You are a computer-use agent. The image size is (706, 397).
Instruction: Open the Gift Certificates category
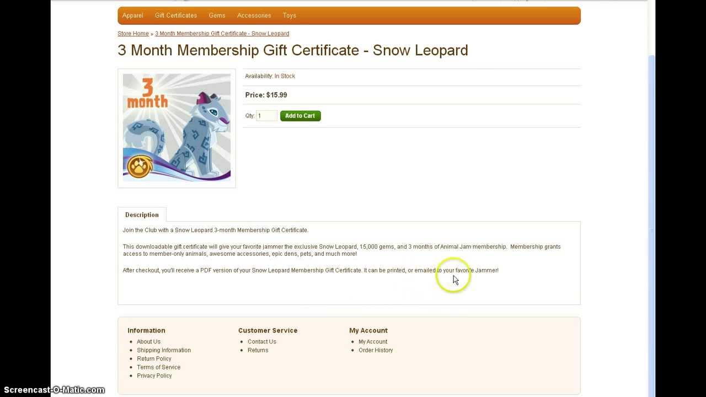[176, 15]
